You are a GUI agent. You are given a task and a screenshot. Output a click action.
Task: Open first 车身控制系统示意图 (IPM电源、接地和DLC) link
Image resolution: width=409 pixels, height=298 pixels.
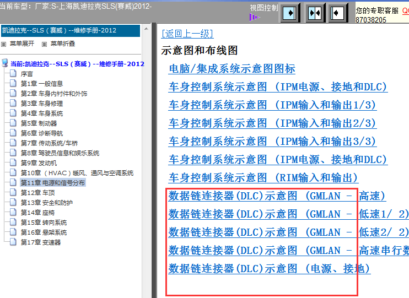click(x=278, y=87)
